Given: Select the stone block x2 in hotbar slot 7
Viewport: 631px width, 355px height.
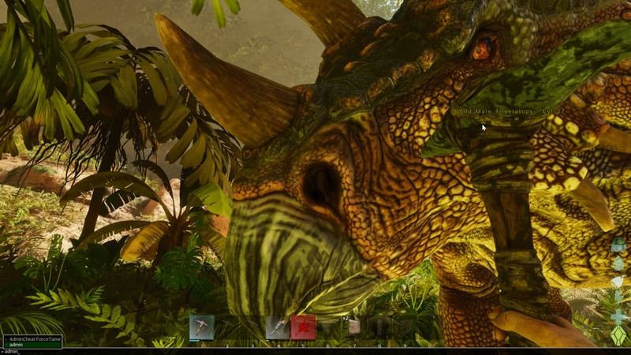Looking at the screenshot, I should (x=353, y=327).
